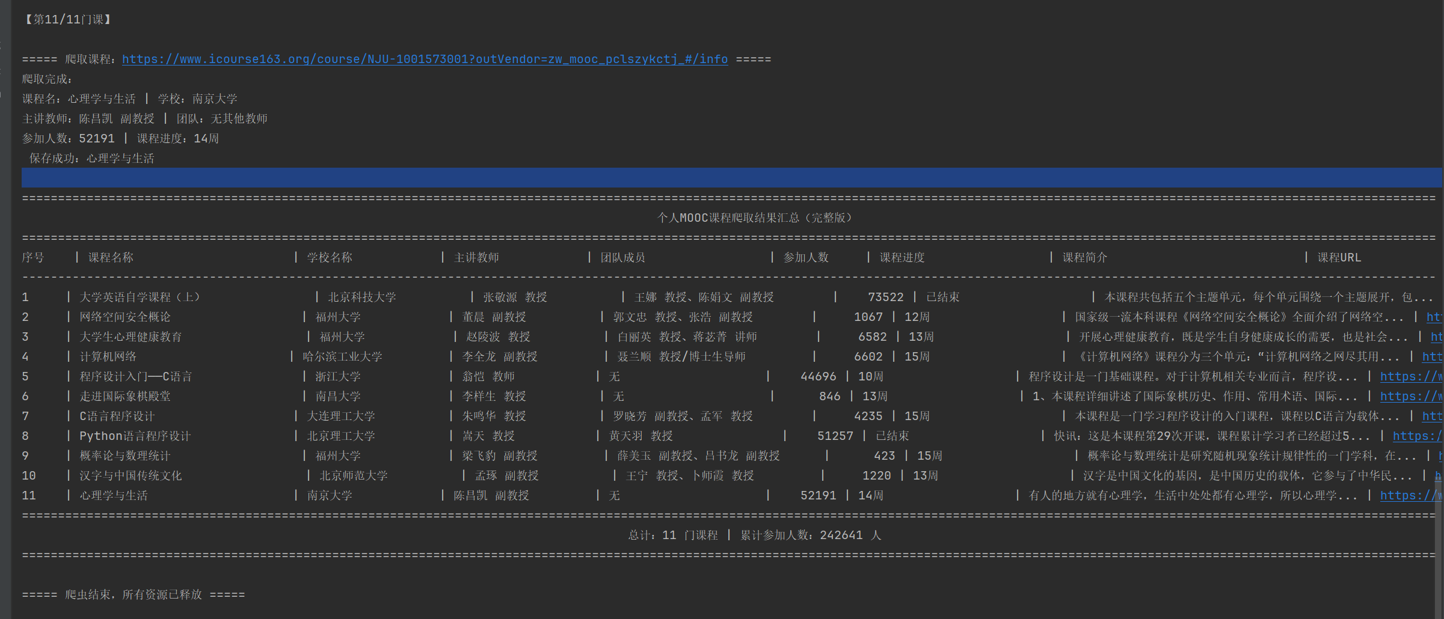Open the URL link in the 程序设计入门—C语言 row

[x=1412, y=376]
